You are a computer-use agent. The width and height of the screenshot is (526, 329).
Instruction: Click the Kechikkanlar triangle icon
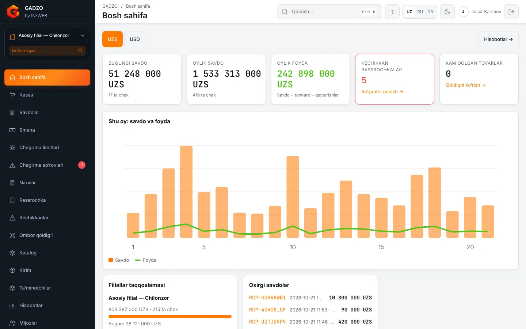[x=12, y=218]
